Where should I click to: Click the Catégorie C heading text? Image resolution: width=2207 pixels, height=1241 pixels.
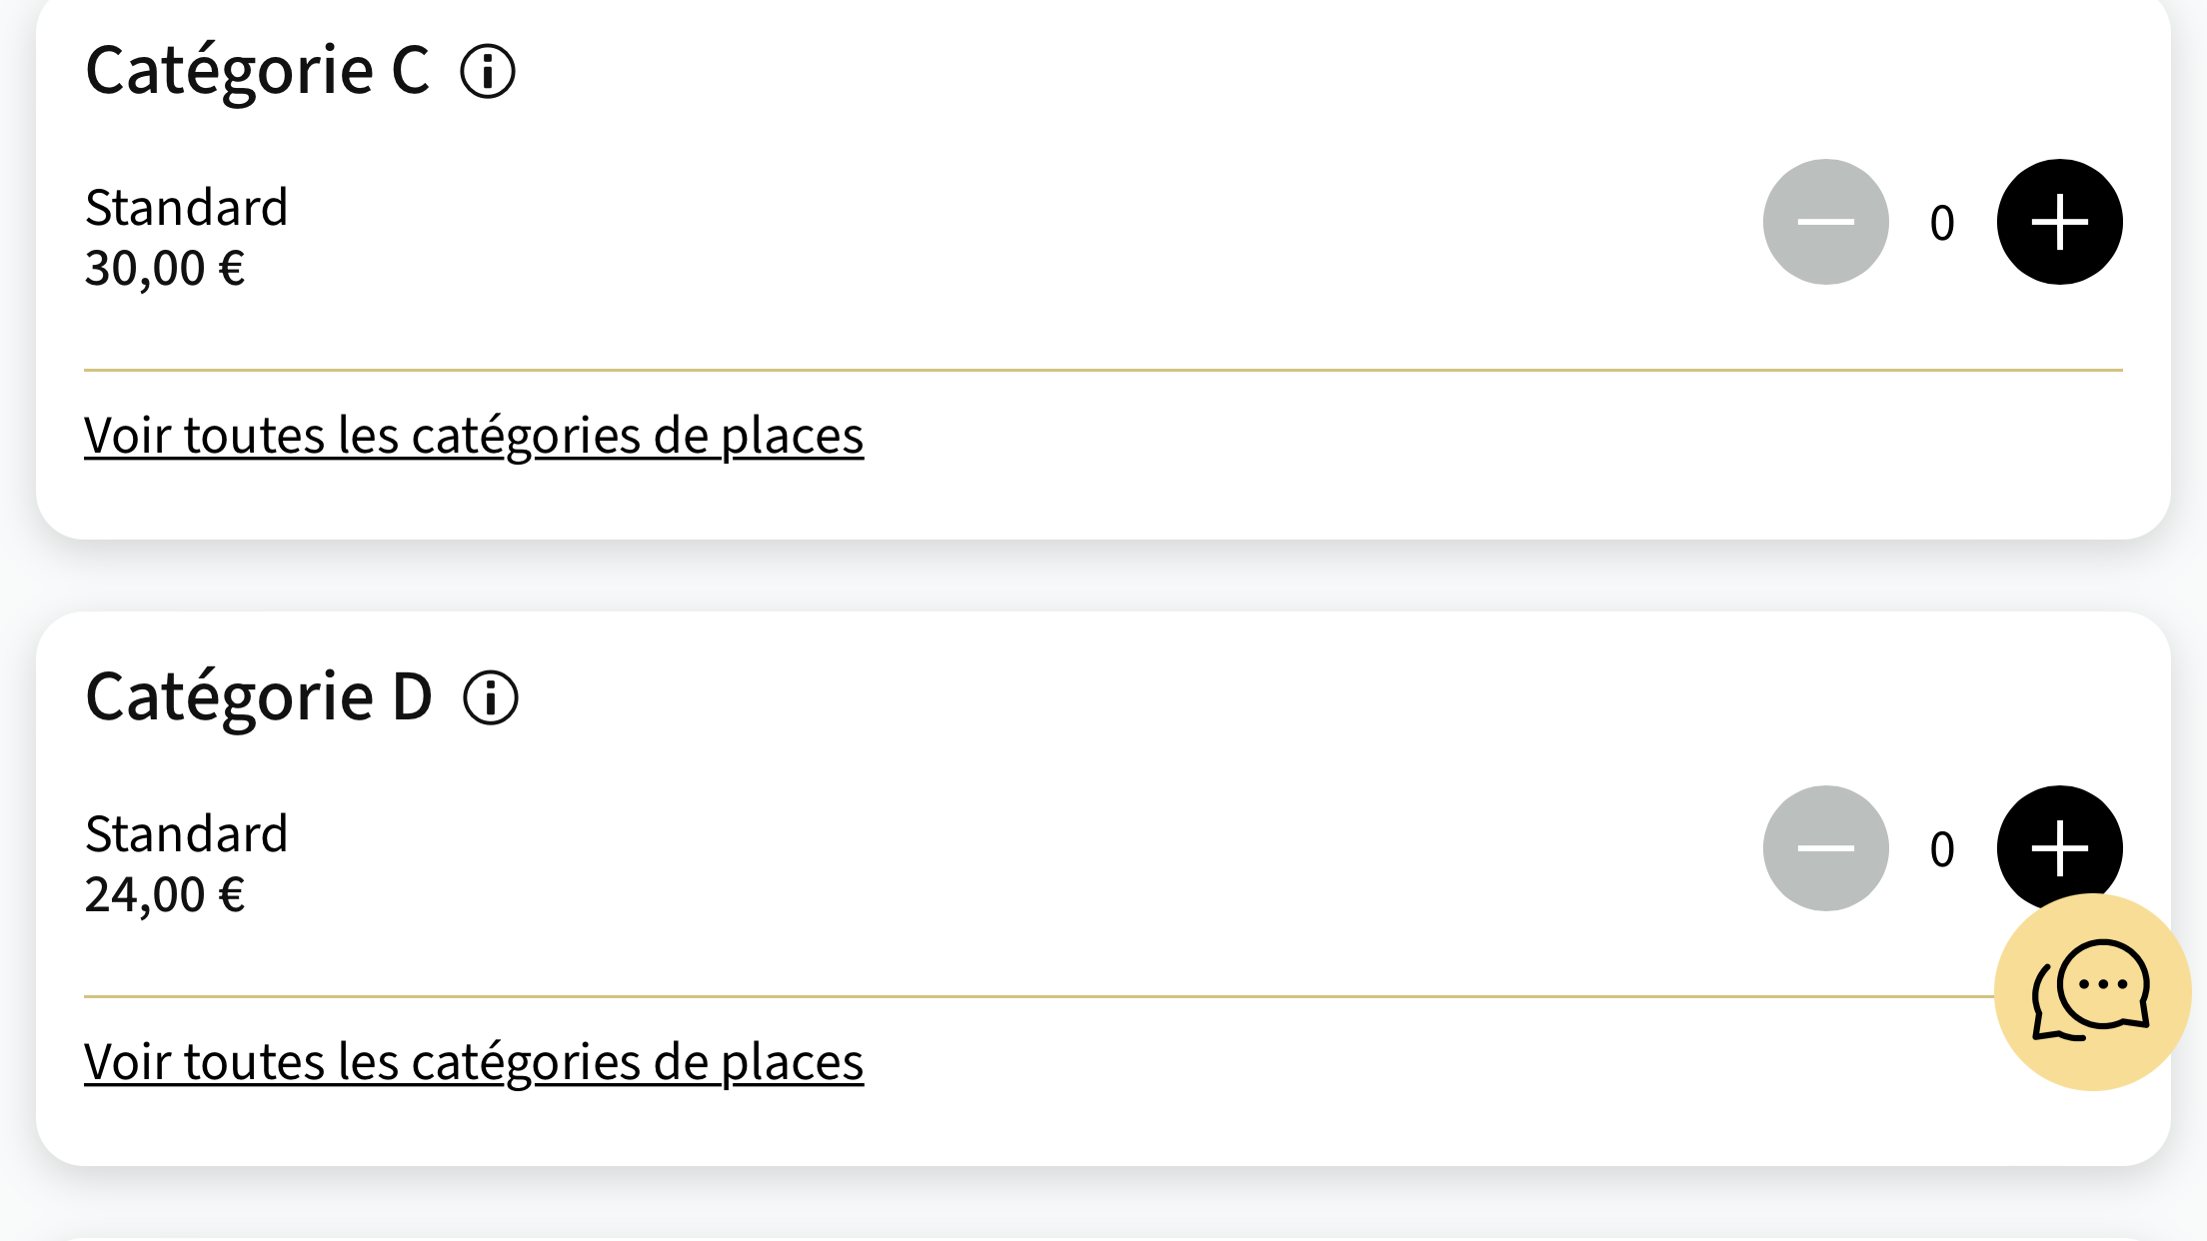pos(258,71)
